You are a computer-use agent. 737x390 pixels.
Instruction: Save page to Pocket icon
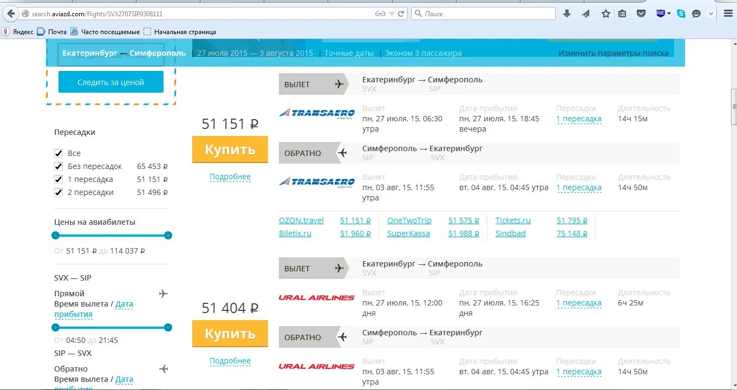click(x=641, y=14)
